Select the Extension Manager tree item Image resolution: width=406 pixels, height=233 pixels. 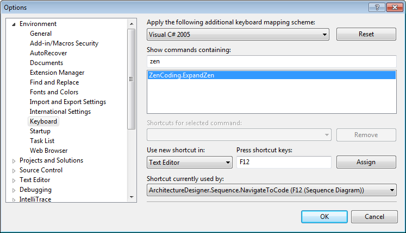click(x=57, y=73)
